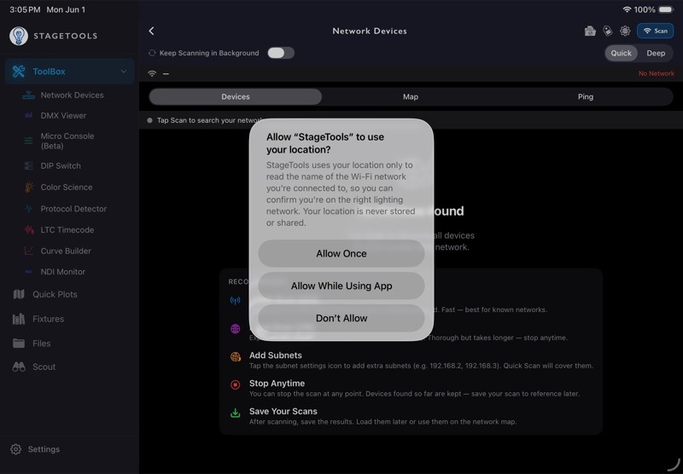
Task: Click the 100% battery percentage text
Action: [645, 9]
